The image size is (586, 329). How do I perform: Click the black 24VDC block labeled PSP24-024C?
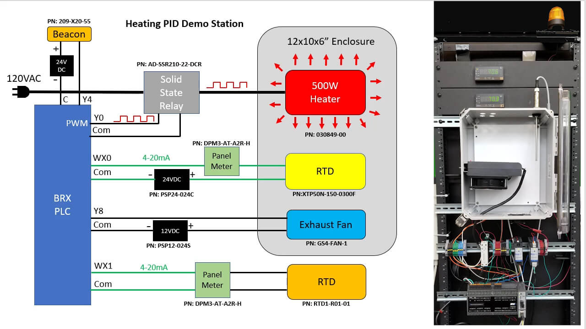[x=171, y=179]
